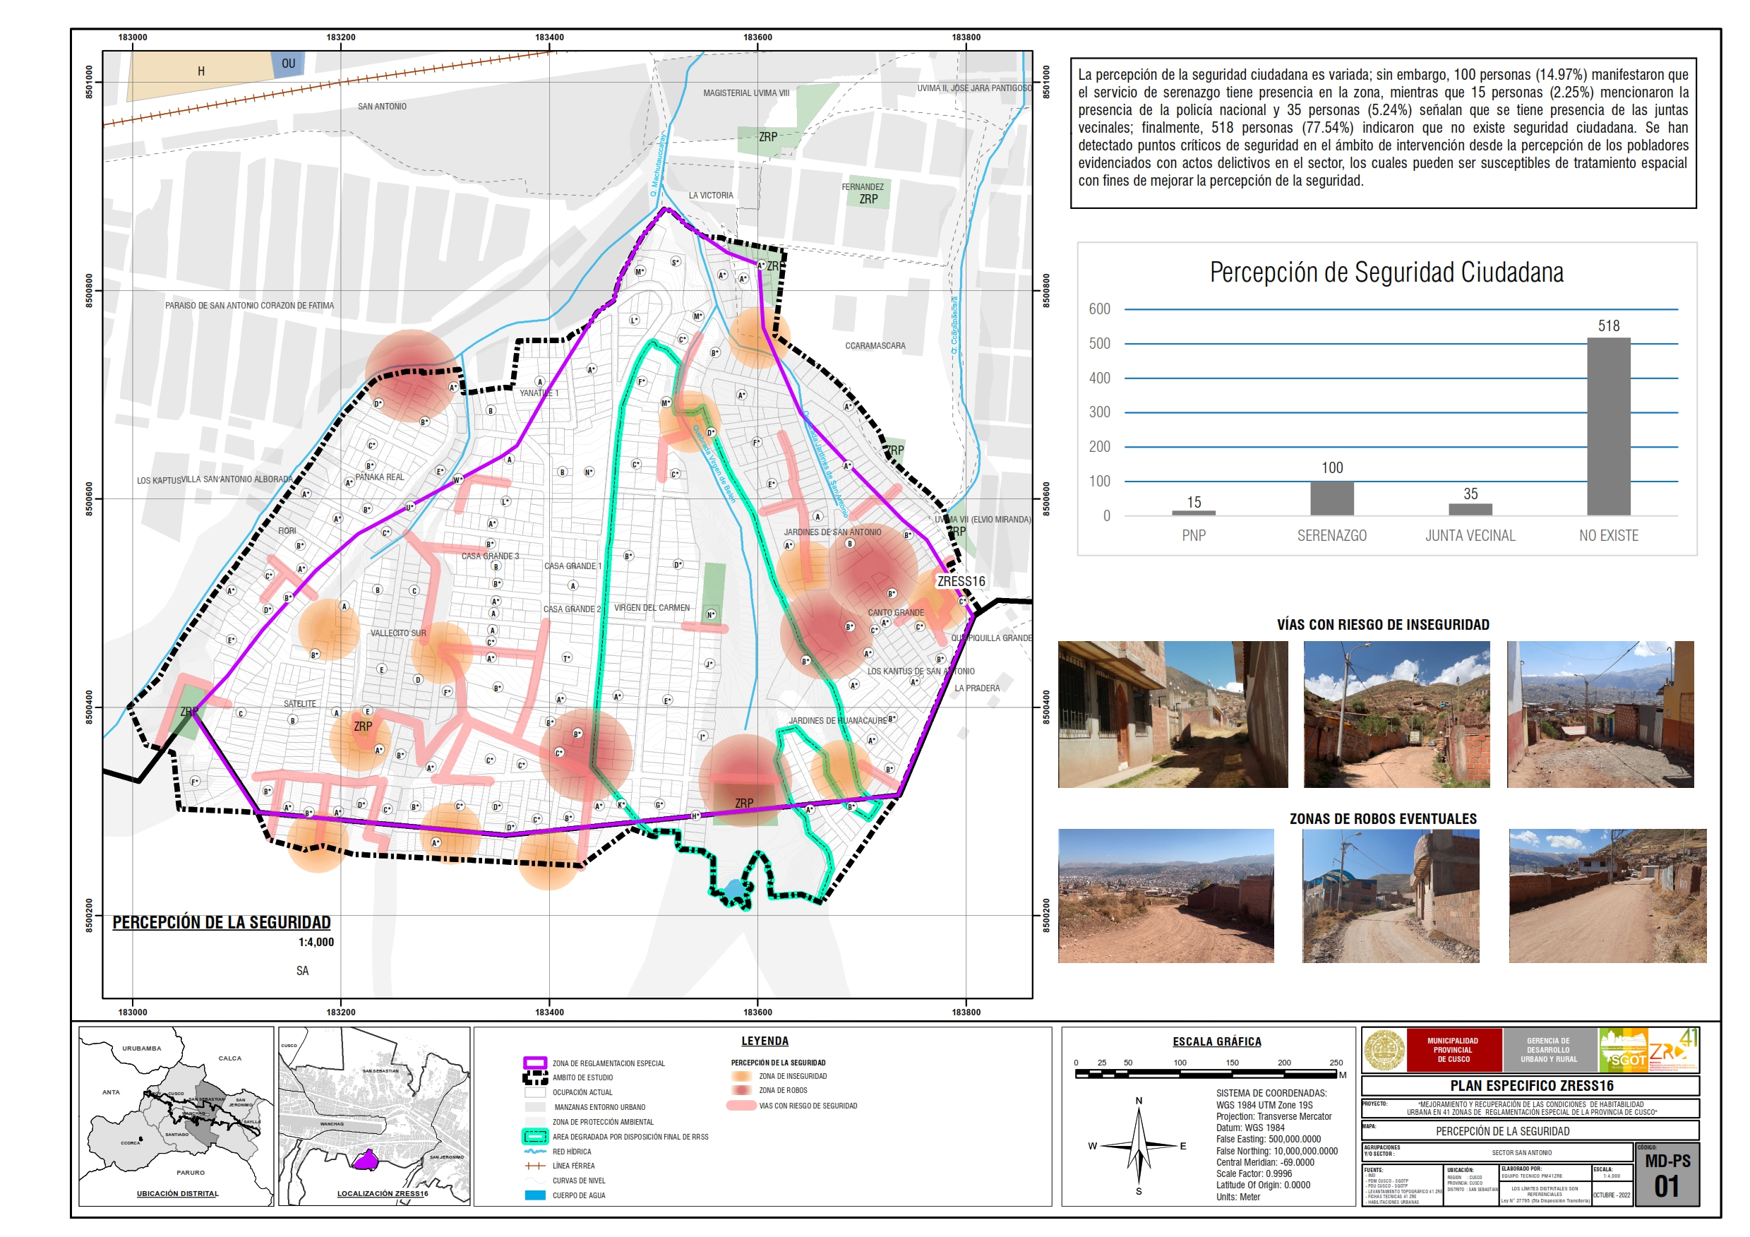Click the 'PAÑAKA REAL' label on map
This screenshot has width=1750, height=1237.
[x=380, y=477]
